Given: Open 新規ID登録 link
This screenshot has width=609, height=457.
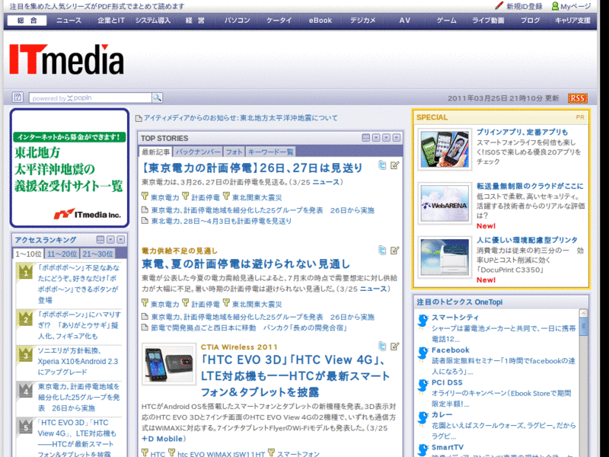Looking at the screenshot, I should tap(525, 6).
